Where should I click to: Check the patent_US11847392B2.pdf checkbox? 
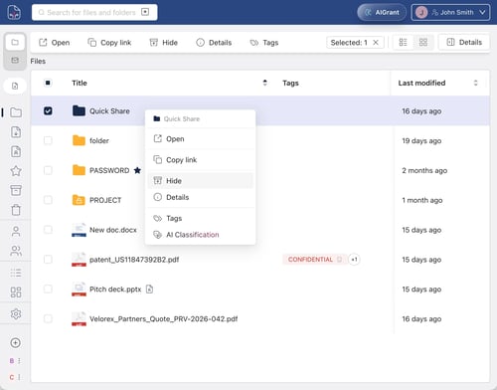tap(48, 260)
